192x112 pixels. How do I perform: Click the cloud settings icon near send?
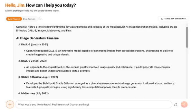click(176, 105)
